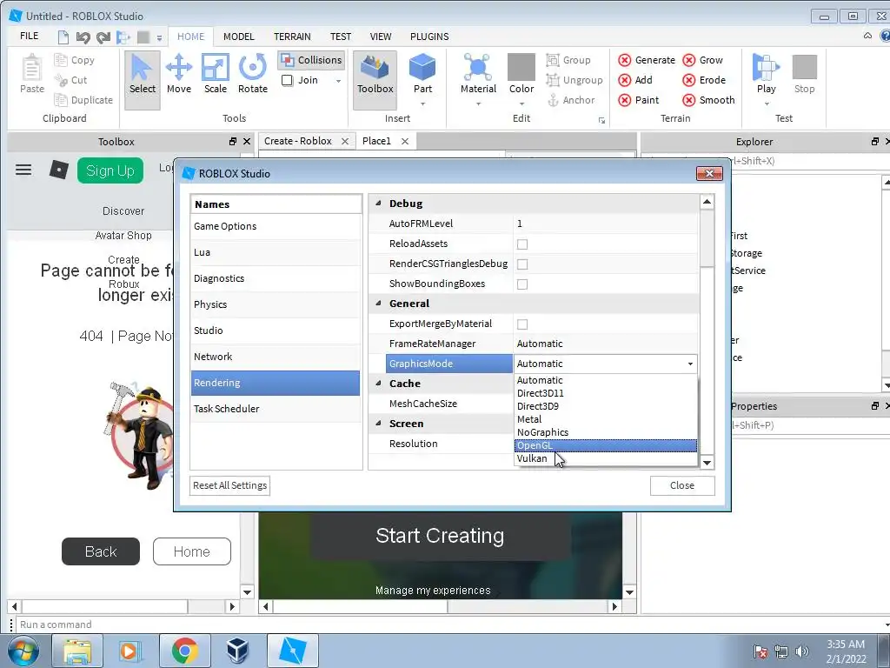
Task: Expand the Color dropdown arrow
Action: tap(521, 104)
